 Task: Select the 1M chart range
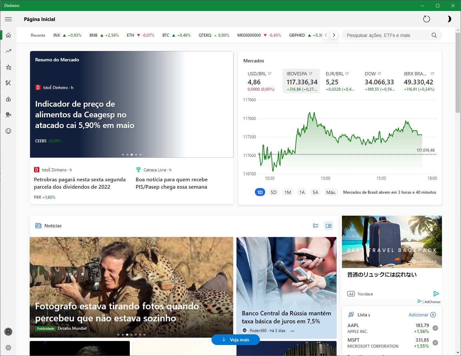point(288,192)
